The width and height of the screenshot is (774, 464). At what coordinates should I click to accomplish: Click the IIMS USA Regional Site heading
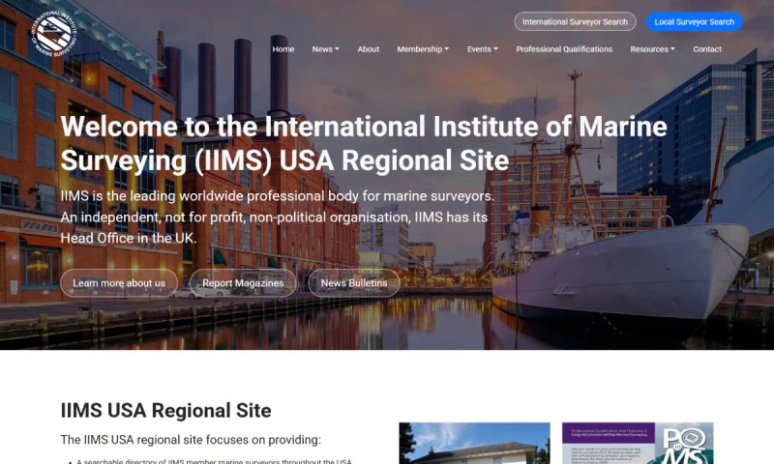[x=165, y=410]
